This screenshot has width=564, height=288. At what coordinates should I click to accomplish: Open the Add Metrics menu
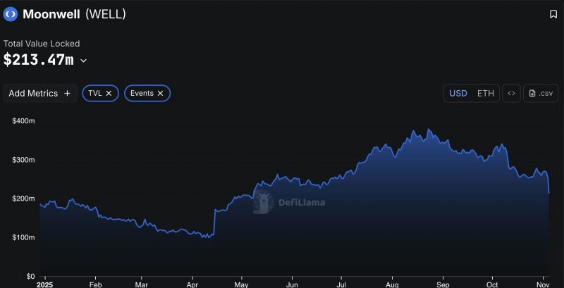click(39, 94)
